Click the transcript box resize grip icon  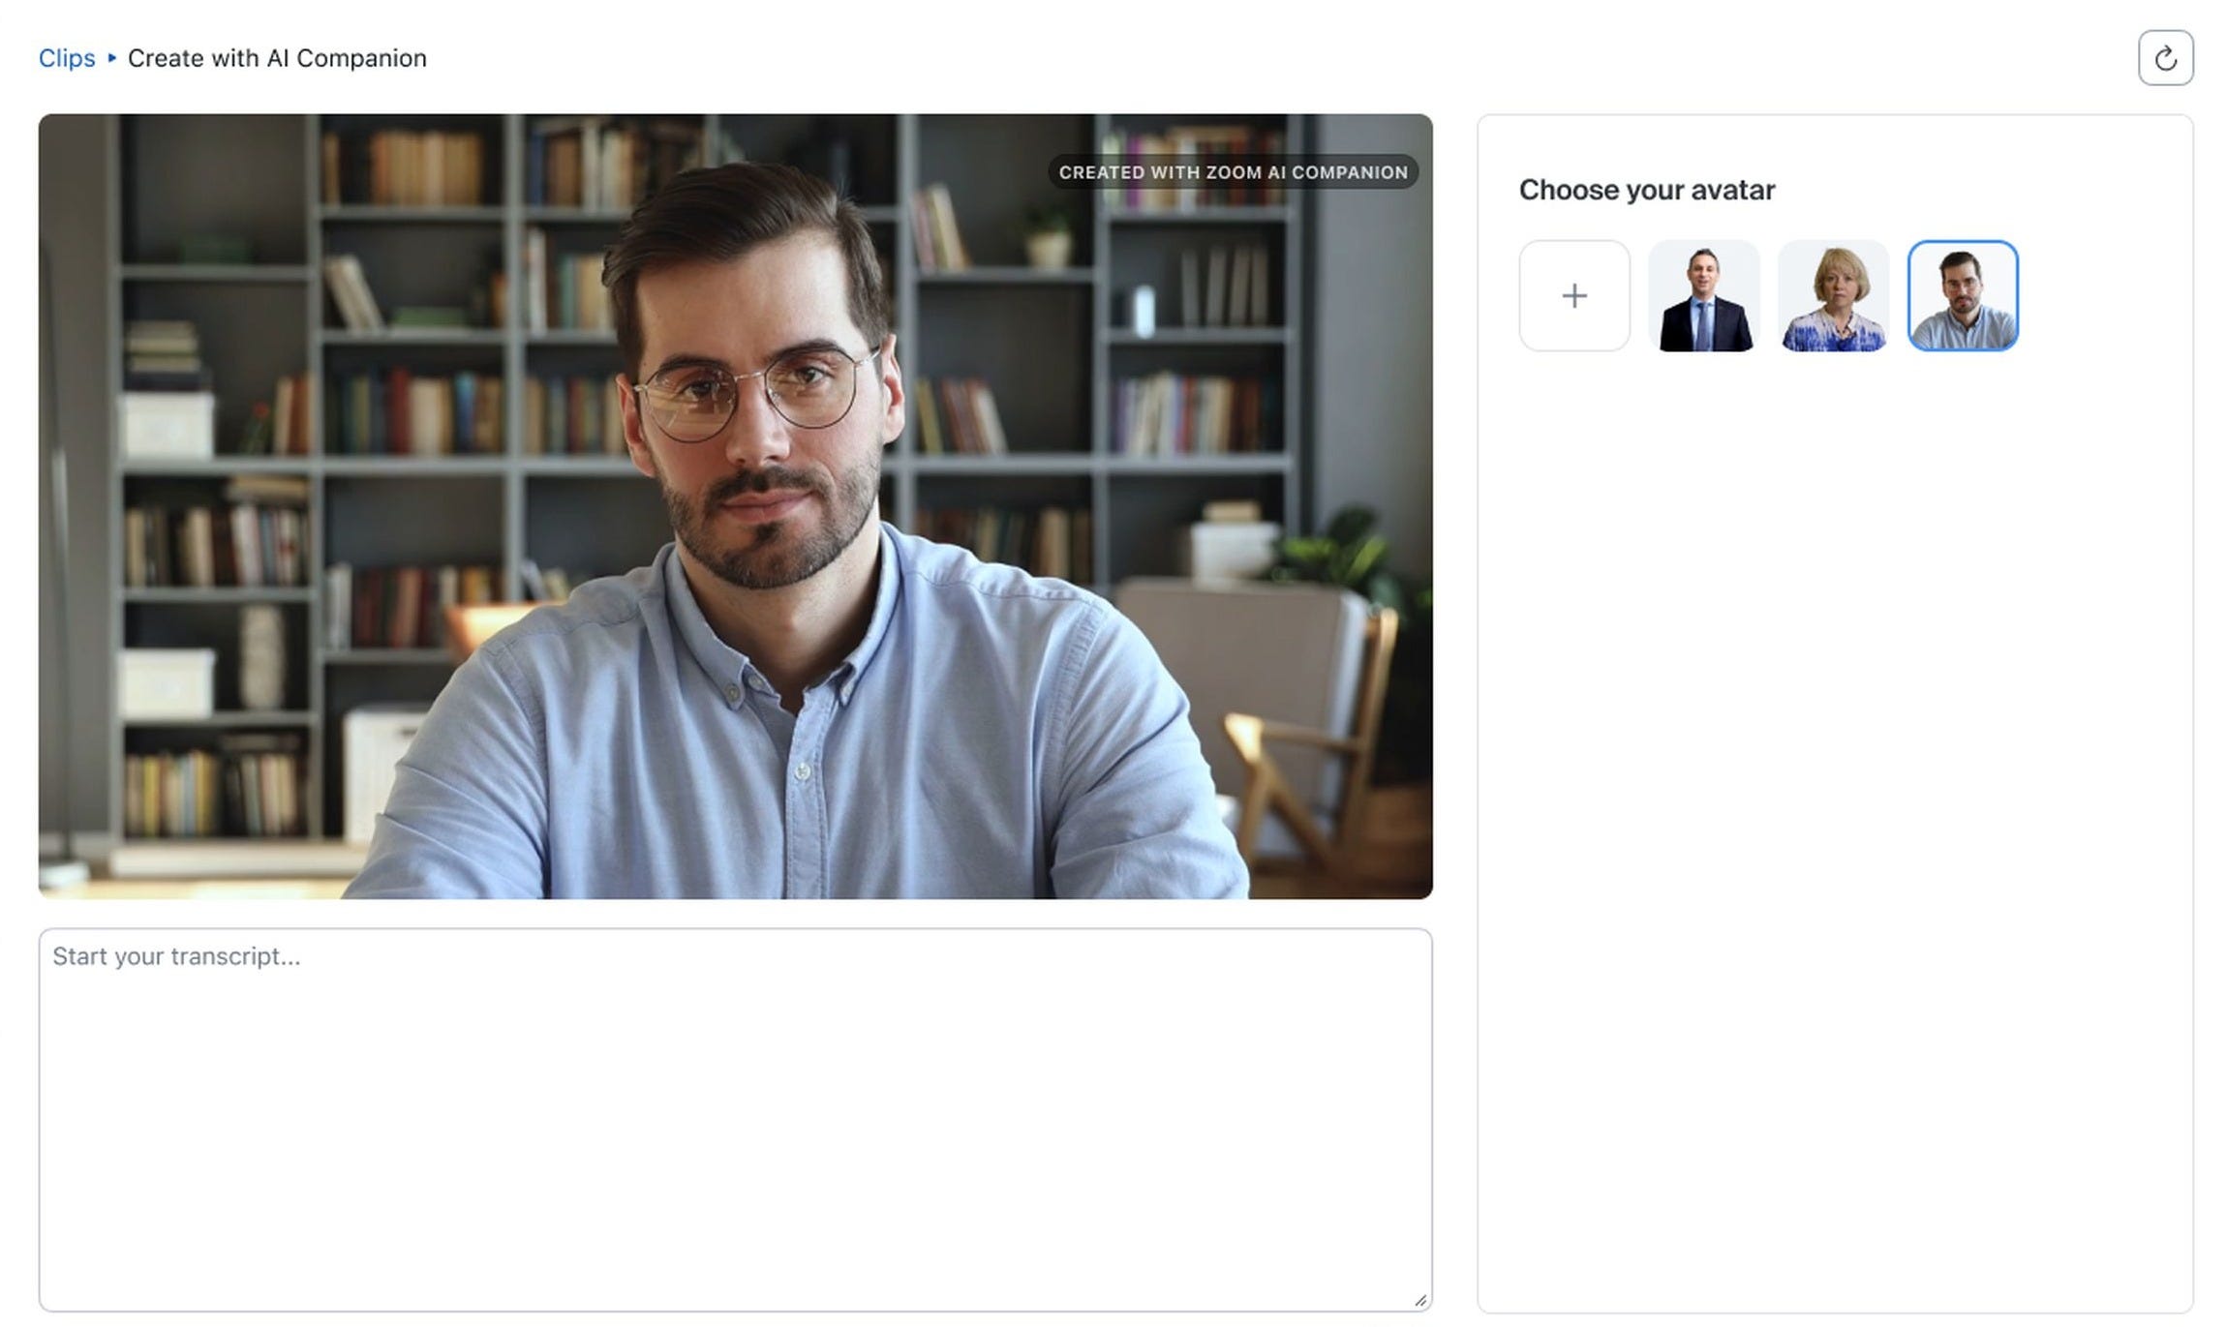coord(1419,1300)
